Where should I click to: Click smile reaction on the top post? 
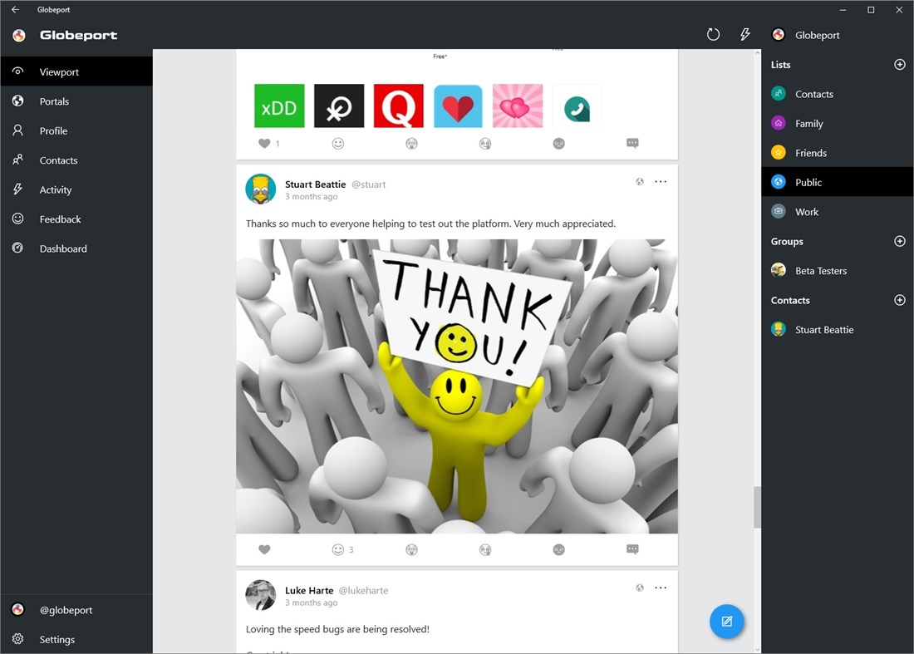pos(338,143)
